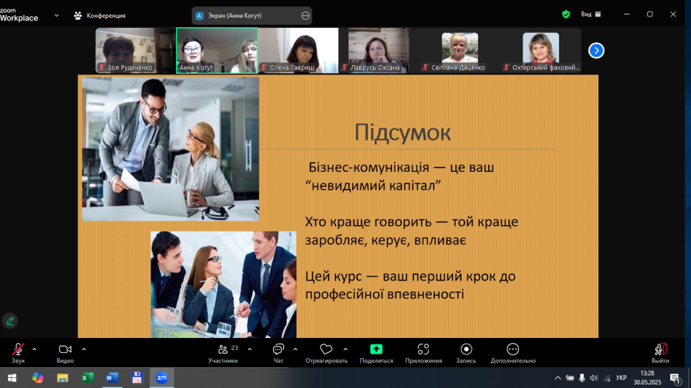This screenshot has height=388, width=691.
Task: Open options on the Экран (Анна Когут) share bar
Action: pyautogui.click(x=305, y=15)
